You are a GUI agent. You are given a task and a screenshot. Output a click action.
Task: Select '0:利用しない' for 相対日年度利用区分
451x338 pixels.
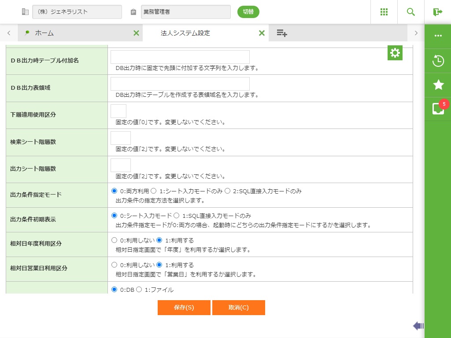115,240
